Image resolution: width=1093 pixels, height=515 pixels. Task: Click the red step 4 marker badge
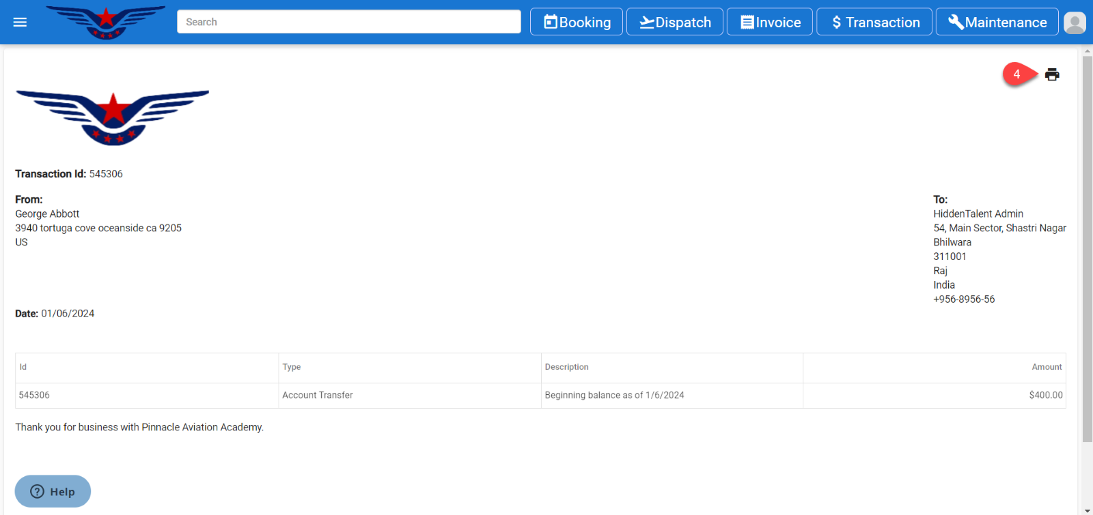pos(1016,74)
